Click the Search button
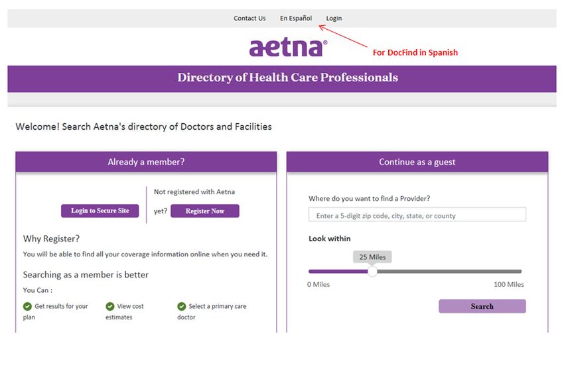Viewport: 564px width, 371px height. pos(482,306)
